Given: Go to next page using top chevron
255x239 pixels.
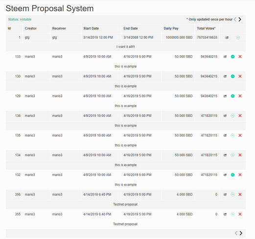Looking at the screenshot, I should point(240,20).
